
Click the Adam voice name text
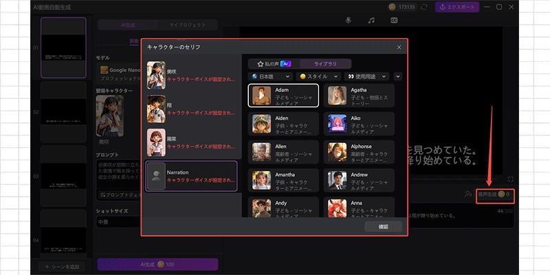(x=282, y=90)
